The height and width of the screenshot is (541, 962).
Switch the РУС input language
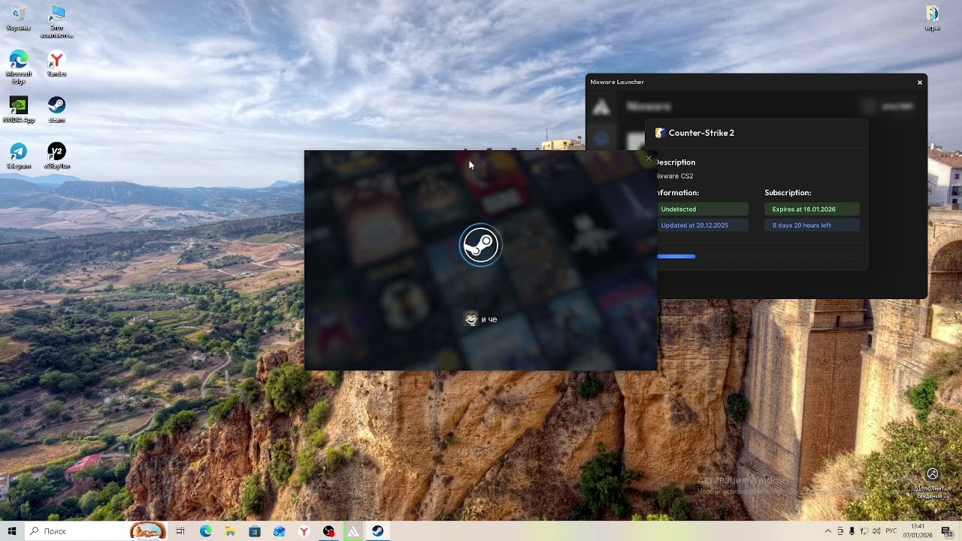coord(893,531)
